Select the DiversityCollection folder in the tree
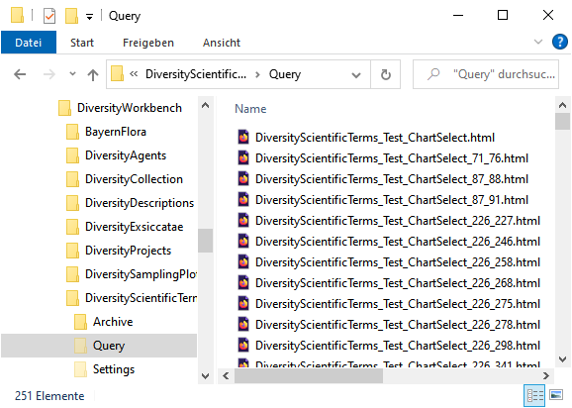 pyautogui.click(x=134, y=179)
